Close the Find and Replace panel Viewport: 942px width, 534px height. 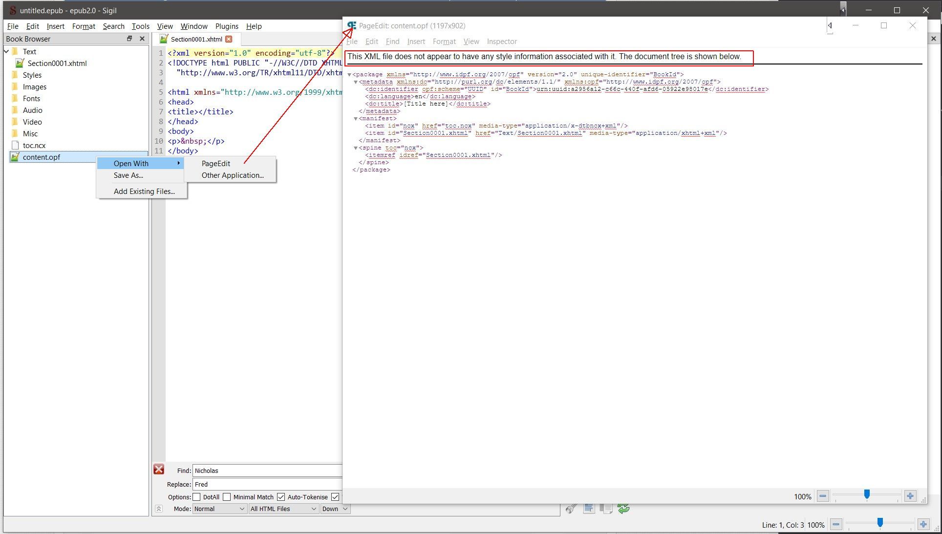(159, 470)
